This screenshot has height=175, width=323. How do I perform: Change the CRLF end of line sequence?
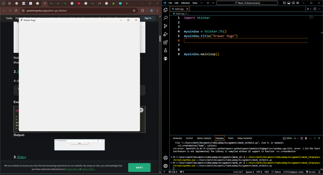[267, 172]
